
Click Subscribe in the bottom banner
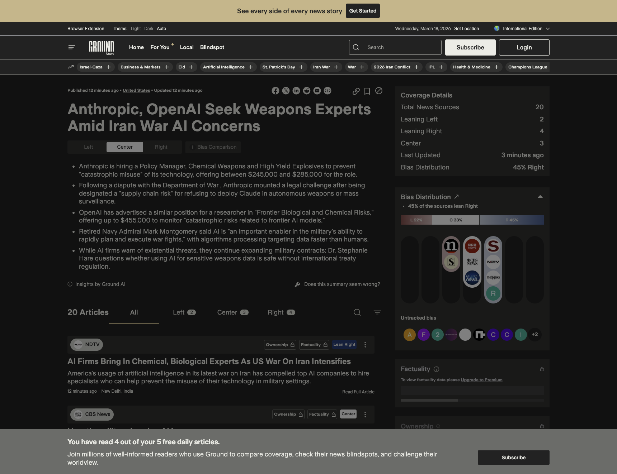coord(513,458)
